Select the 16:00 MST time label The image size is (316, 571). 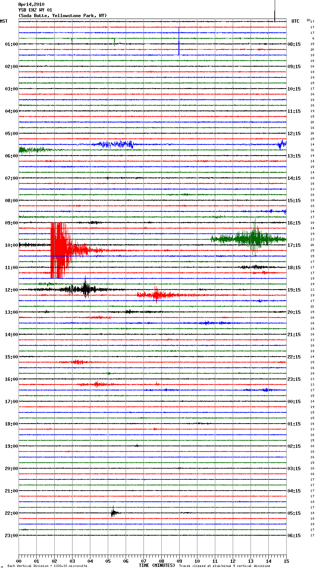coord(12,379)
